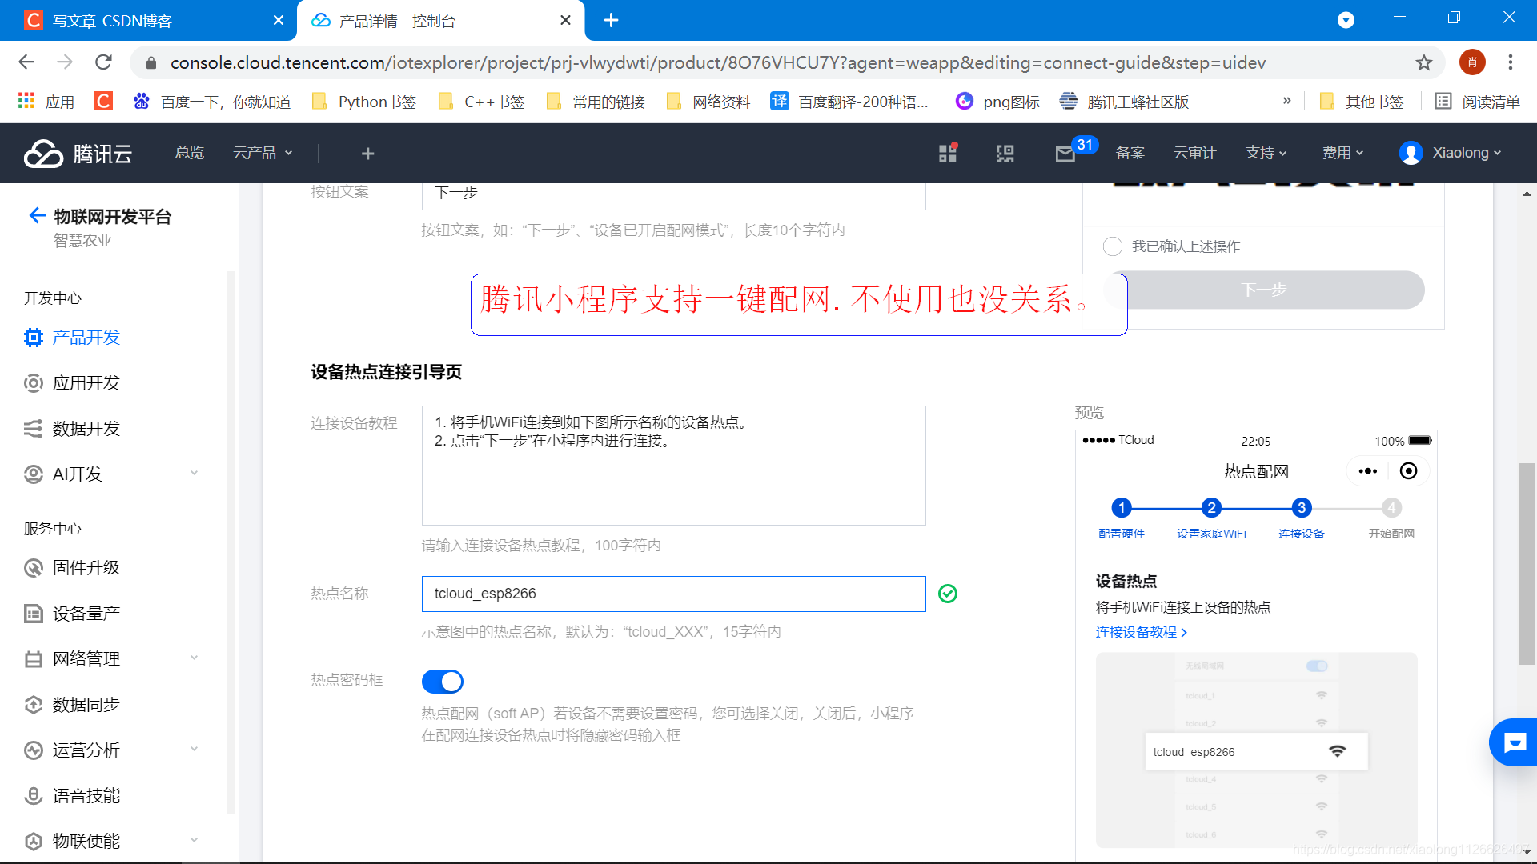The image size is (1537, 864).
Task: Click the plus icon in the cloud nav bar
Action: [367, 154]
